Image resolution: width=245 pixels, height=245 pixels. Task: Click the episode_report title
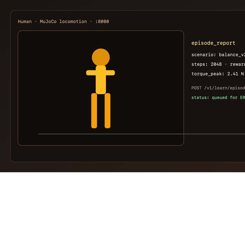tap(213, 43)
